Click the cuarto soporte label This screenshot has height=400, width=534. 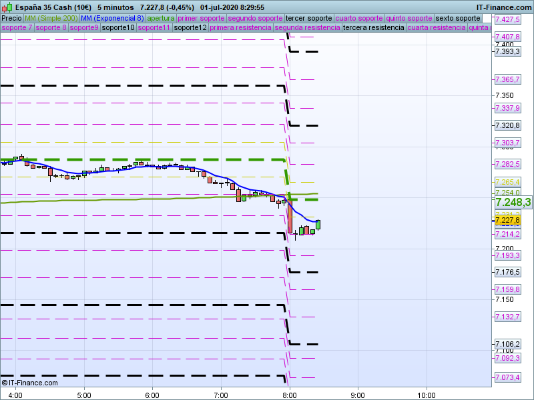[359, 19]
